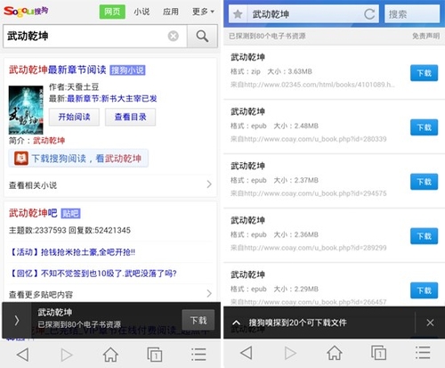Download the 2.48MB epub file
This screenshot has width=445, height=368.
424,127
